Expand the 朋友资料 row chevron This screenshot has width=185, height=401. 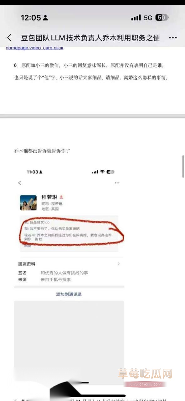point(119,264)
